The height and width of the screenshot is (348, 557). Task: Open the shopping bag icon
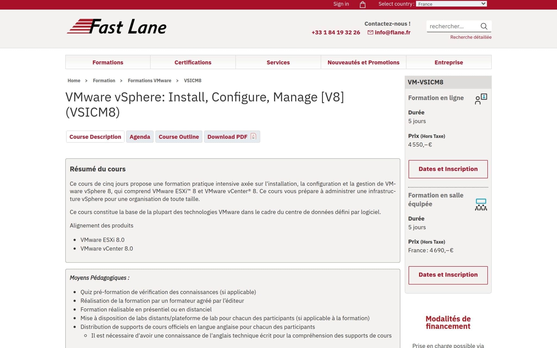[363, 4]
